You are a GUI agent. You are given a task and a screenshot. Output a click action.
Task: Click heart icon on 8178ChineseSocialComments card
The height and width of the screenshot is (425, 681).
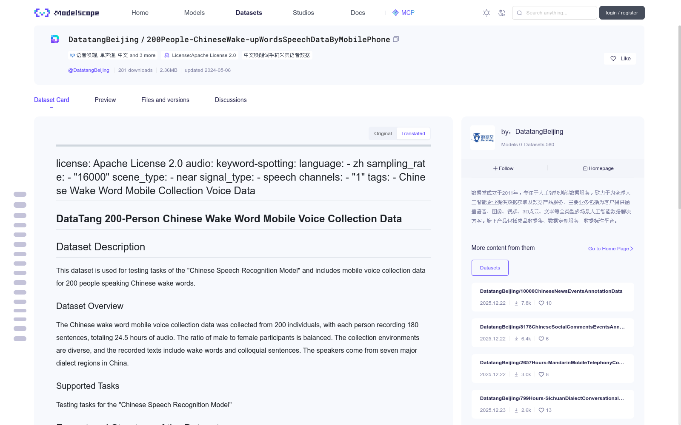(541, 339)
